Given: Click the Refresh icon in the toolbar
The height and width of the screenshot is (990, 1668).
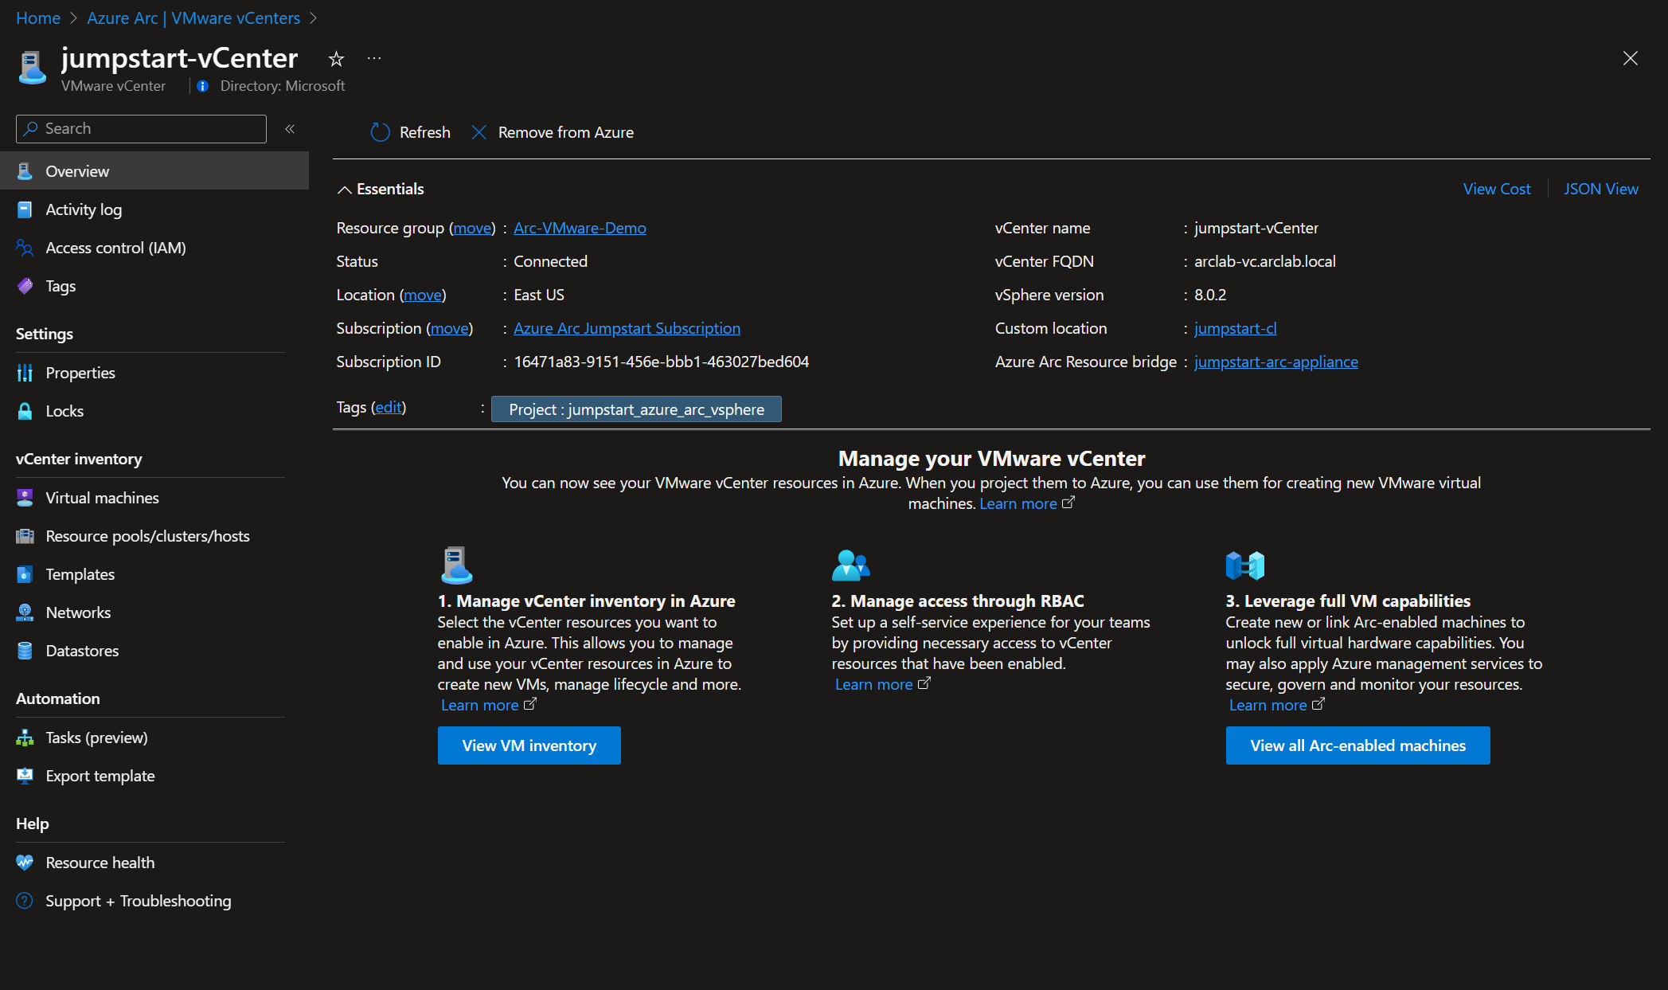Looking at the screenshot, I should coord(380,132).
